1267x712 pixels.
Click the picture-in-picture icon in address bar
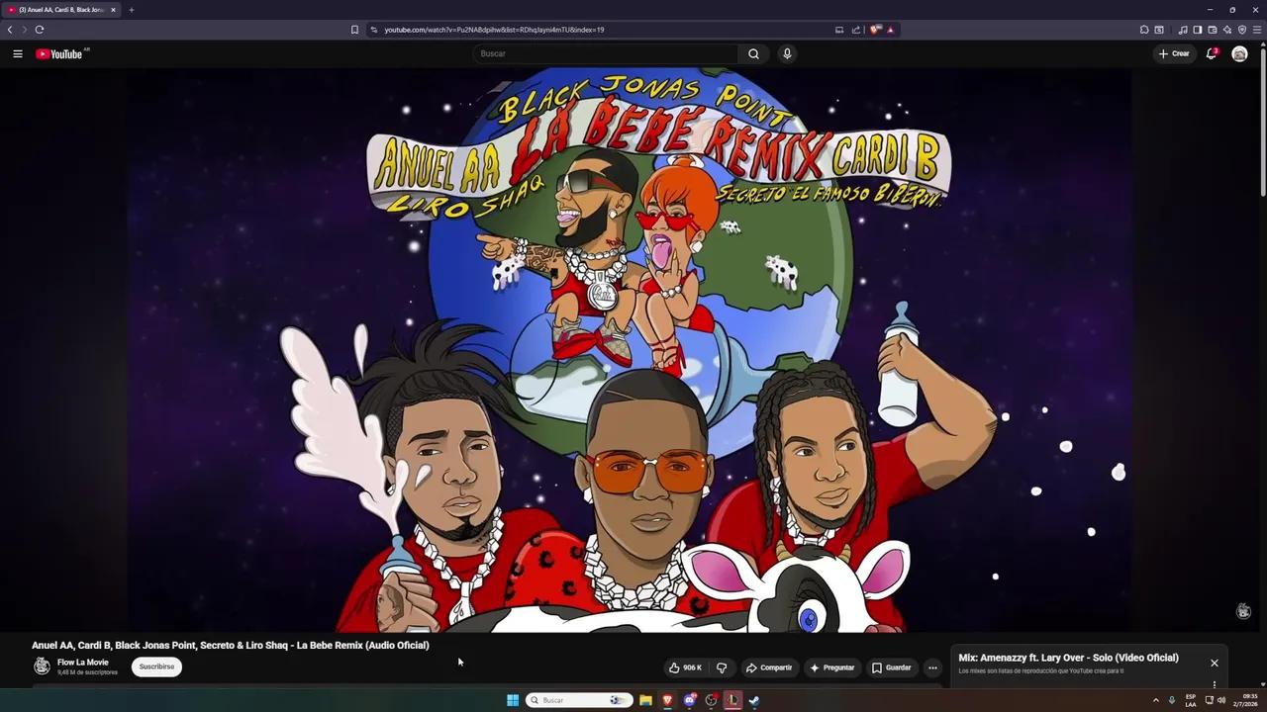tap(839, 30)
